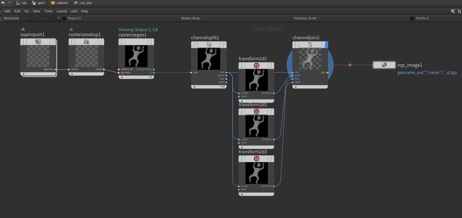
Task: Open the View menu
Action: (36, 11)
